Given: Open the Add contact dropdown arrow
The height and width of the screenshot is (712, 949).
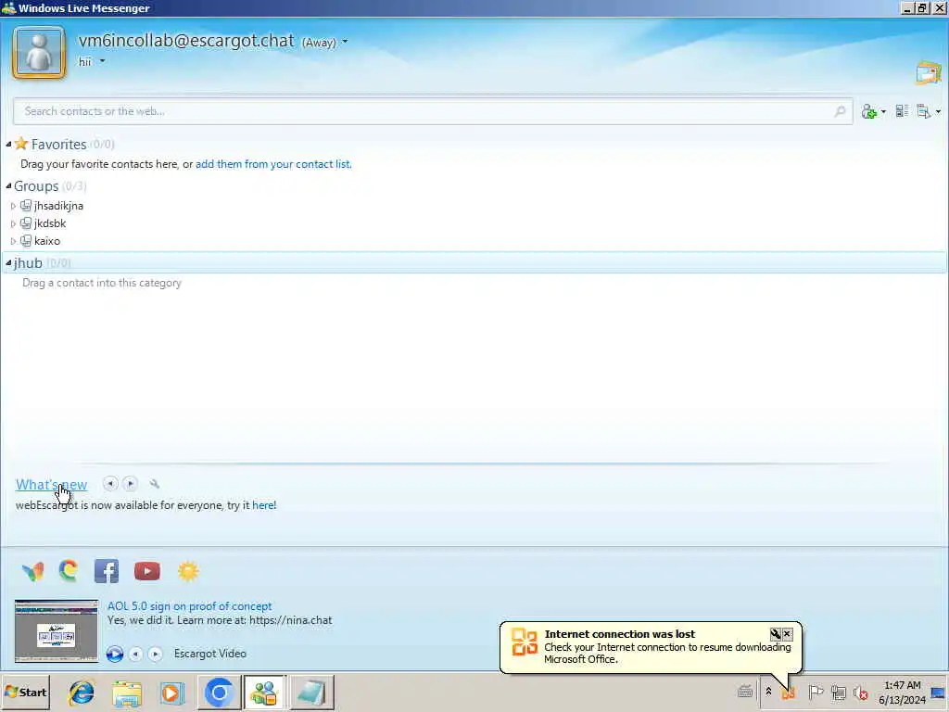Looking at the screenshot, I should pyautogui.click(x=883, y=111).
